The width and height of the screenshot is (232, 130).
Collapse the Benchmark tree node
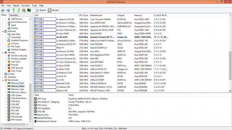3,80
